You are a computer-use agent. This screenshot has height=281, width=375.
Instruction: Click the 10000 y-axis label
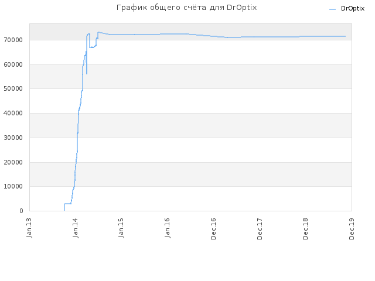[x=13, y=186]
